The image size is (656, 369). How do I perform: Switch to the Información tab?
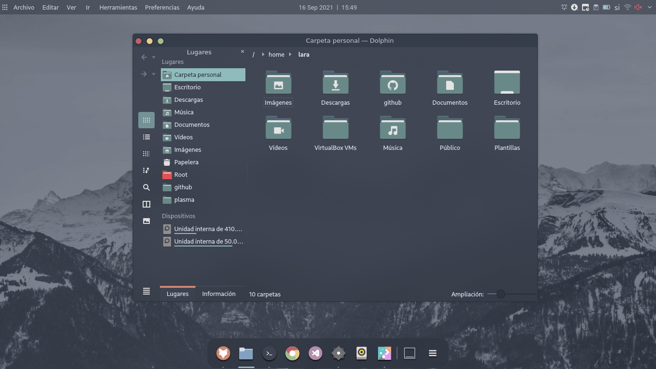pos(219,294)
